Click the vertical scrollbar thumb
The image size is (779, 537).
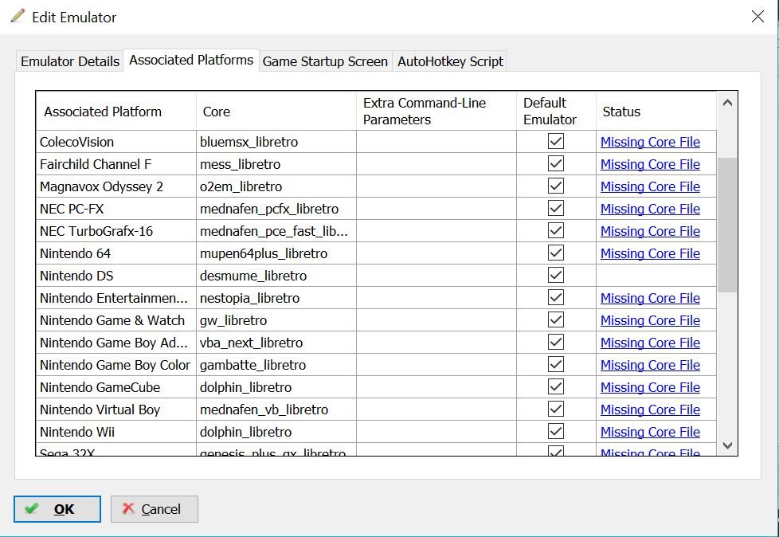[727, 225]
